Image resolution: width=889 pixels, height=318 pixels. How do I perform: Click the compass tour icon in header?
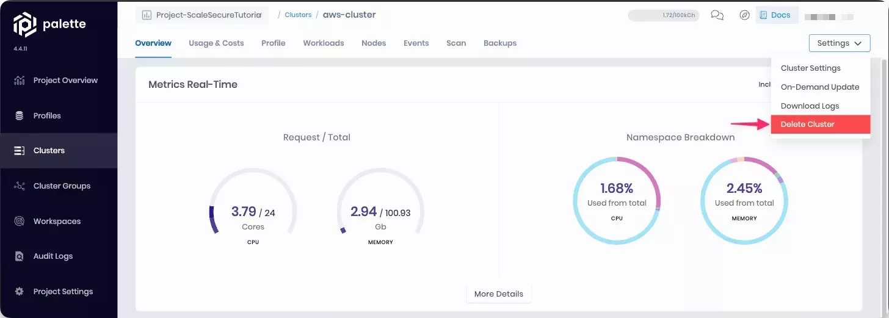744,15
